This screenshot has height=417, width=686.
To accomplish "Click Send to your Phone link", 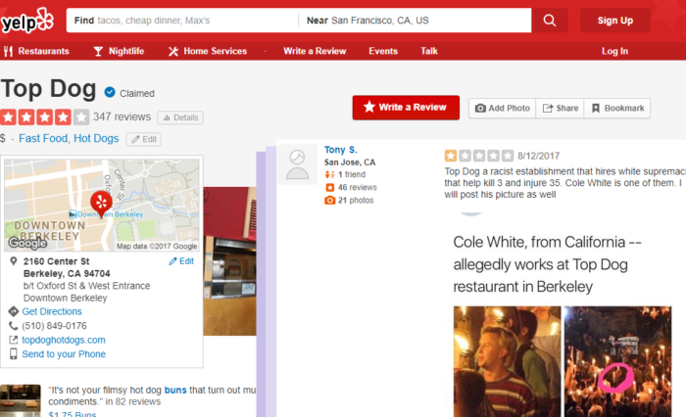I will (64, 354).
